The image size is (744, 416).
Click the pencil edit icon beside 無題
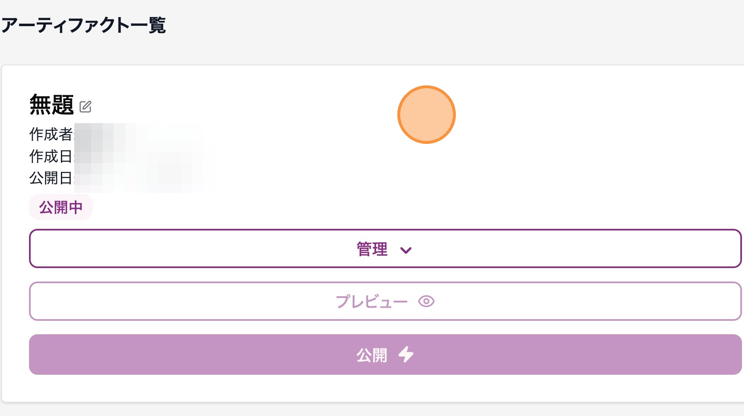[85, 107]
